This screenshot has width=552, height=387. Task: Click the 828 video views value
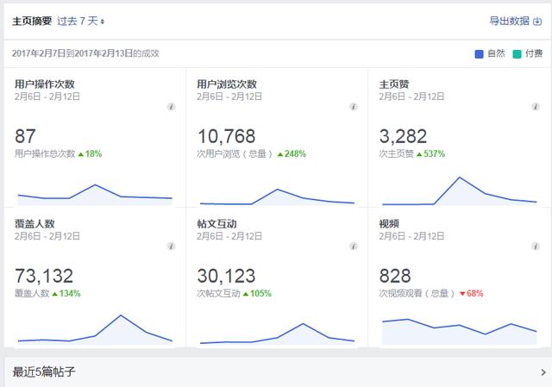[395, 276]
